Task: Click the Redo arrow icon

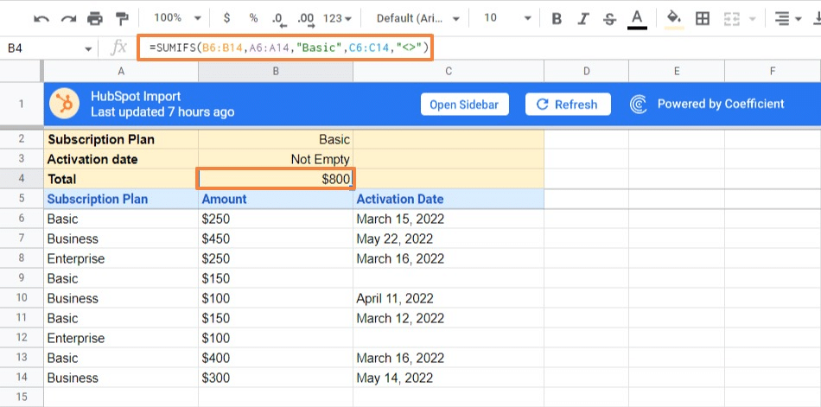Action: pos(68,18)
